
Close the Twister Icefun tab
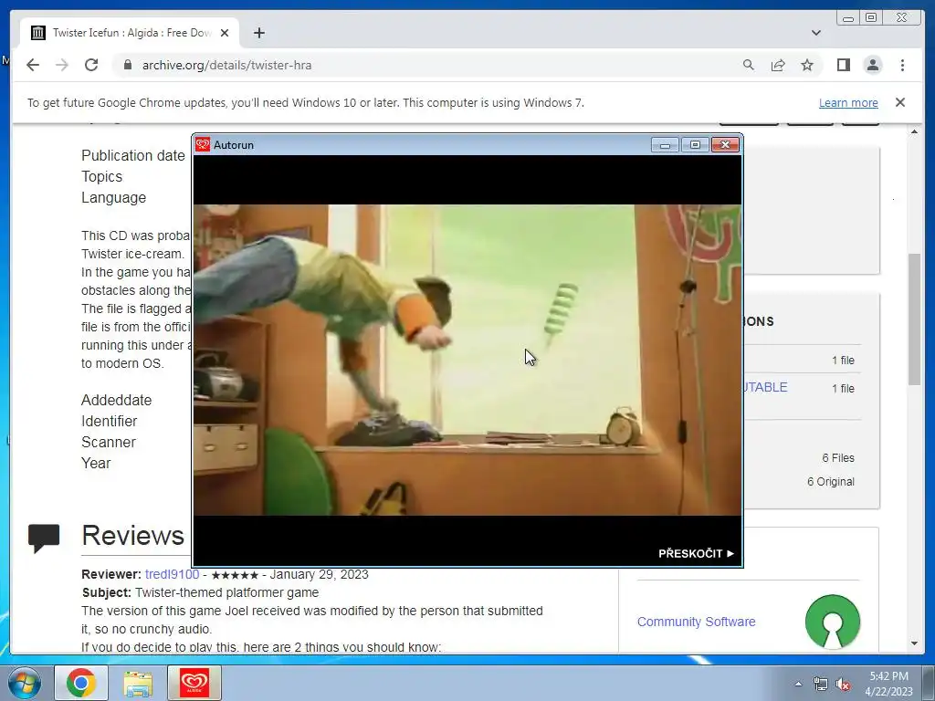(225, 33)
